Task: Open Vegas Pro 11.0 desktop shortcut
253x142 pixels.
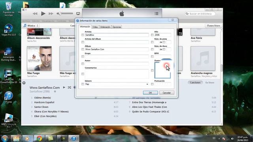Action: [8, 30]
